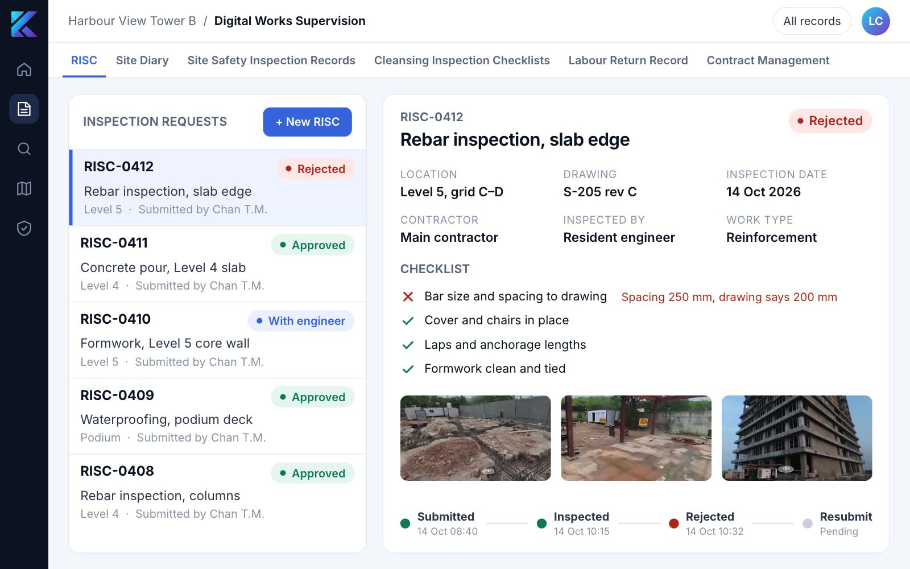The width and height of the screenshot is (910, 569).
Task: Open the LC user avatar
Action: point(875,21)
